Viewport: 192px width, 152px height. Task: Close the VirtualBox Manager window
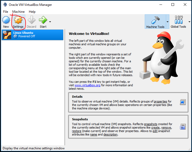click(185, 5)
